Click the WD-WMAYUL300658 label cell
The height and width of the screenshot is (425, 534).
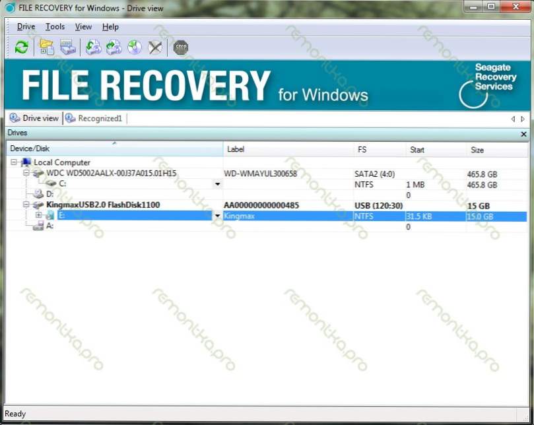coord(261,174)
